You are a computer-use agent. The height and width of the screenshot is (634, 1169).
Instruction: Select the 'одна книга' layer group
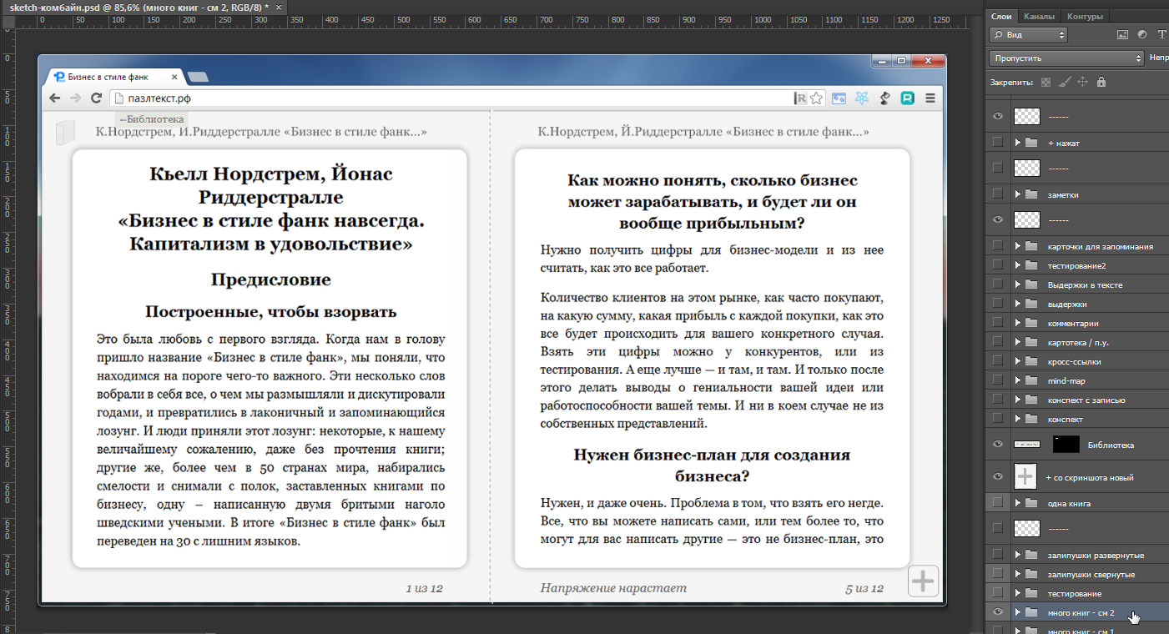tap(1069, 503)
